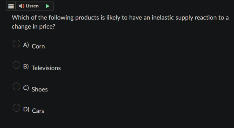The height and width of the screenshot is (128, 234).
Task: Click the letter label A)
Action: pyautogui.click(x=26, y=45)
